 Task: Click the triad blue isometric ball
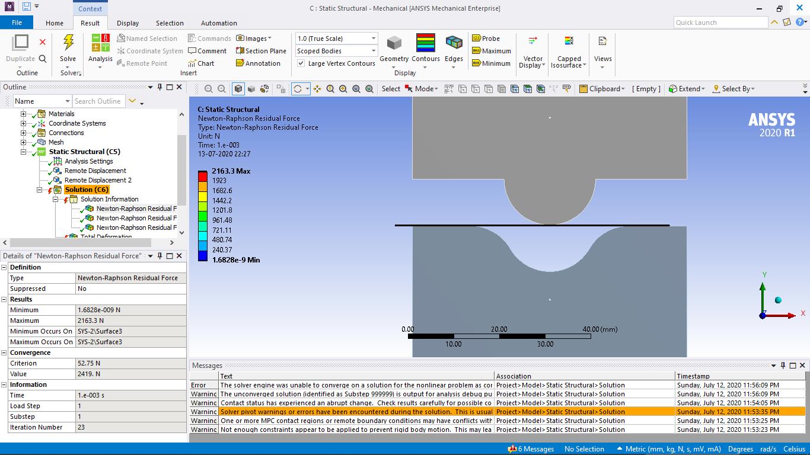[778, 300]
